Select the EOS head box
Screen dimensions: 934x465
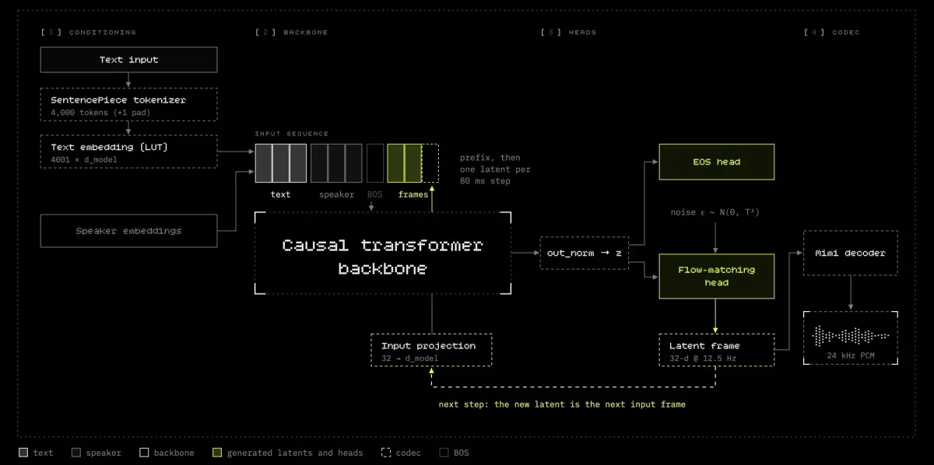717,162
